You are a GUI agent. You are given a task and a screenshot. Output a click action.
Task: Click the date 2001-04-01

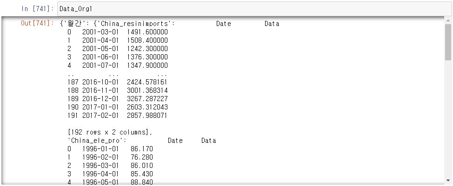point(100,40)
